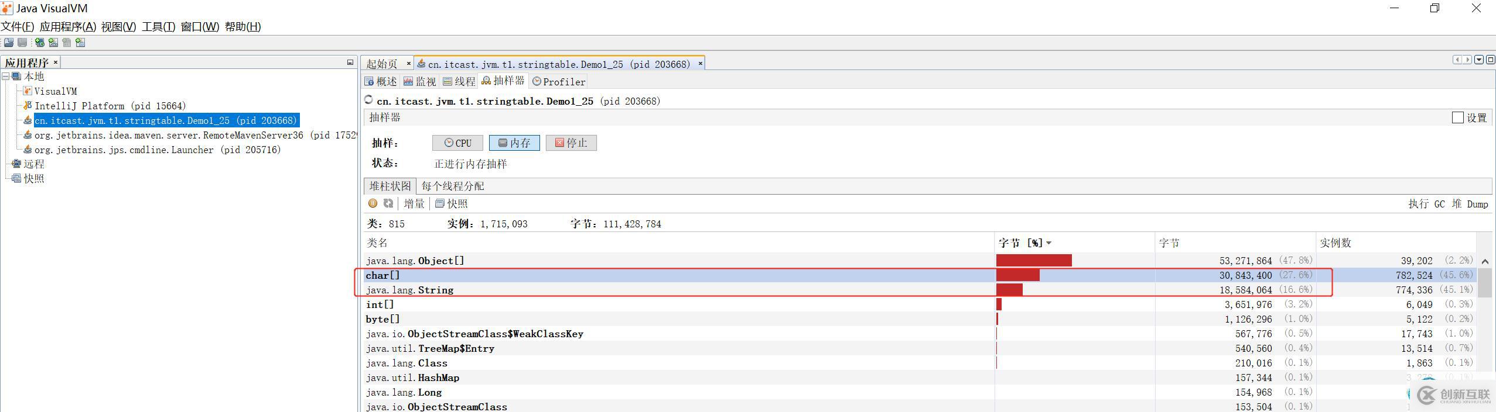
Task: Open the Help (帮助) menu
Action: point(242,26)
